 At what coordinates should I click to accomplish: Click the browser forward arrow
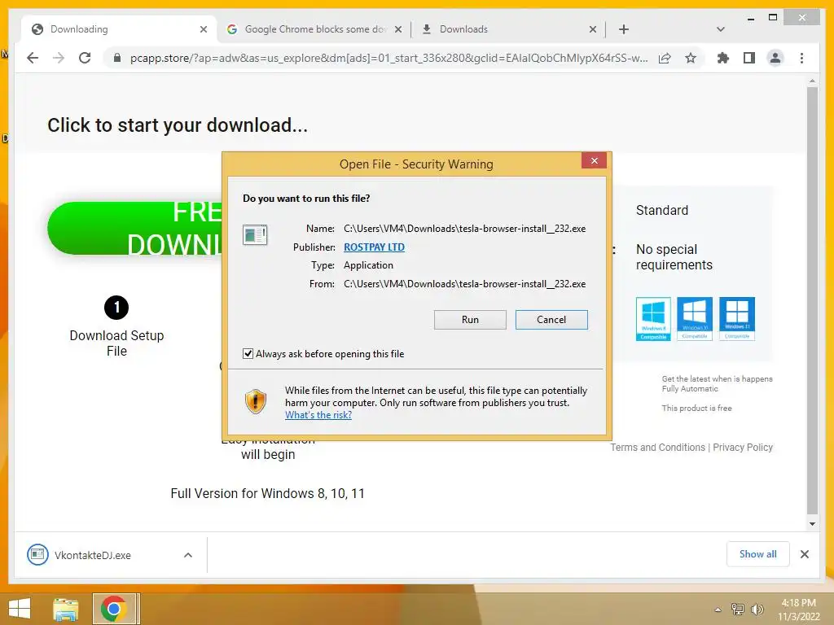coord(59,58)
